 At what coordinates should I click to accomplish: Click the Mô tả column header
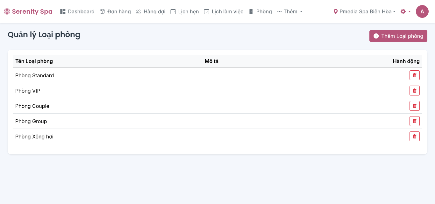coord(211,61)
